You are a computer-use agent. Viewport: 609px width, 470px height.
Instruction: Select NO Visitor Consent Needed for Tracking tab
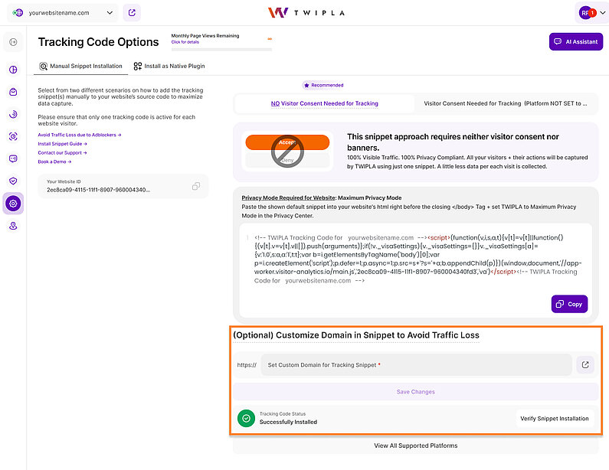324,103
